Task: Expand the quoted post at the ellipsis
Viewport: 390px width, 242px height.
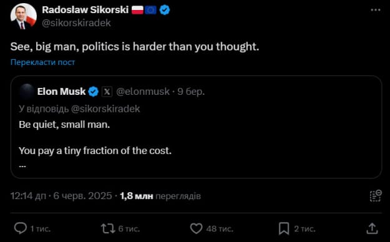Action: pyautogui.click(x=22, y=165)
